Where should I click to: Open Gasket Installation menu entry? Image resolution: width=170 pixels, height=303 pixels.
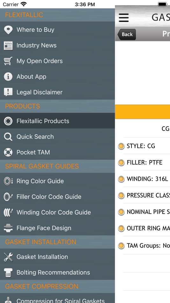point(57,257)
